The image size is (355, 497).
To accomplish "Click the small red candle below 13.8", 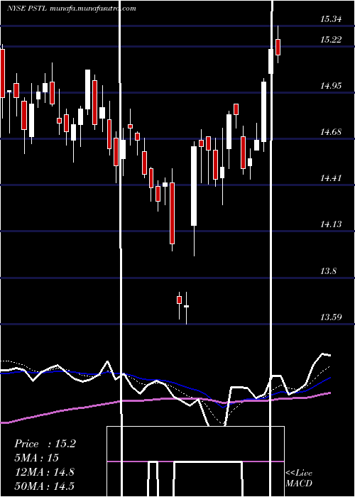I will click(x=179, y=300).
